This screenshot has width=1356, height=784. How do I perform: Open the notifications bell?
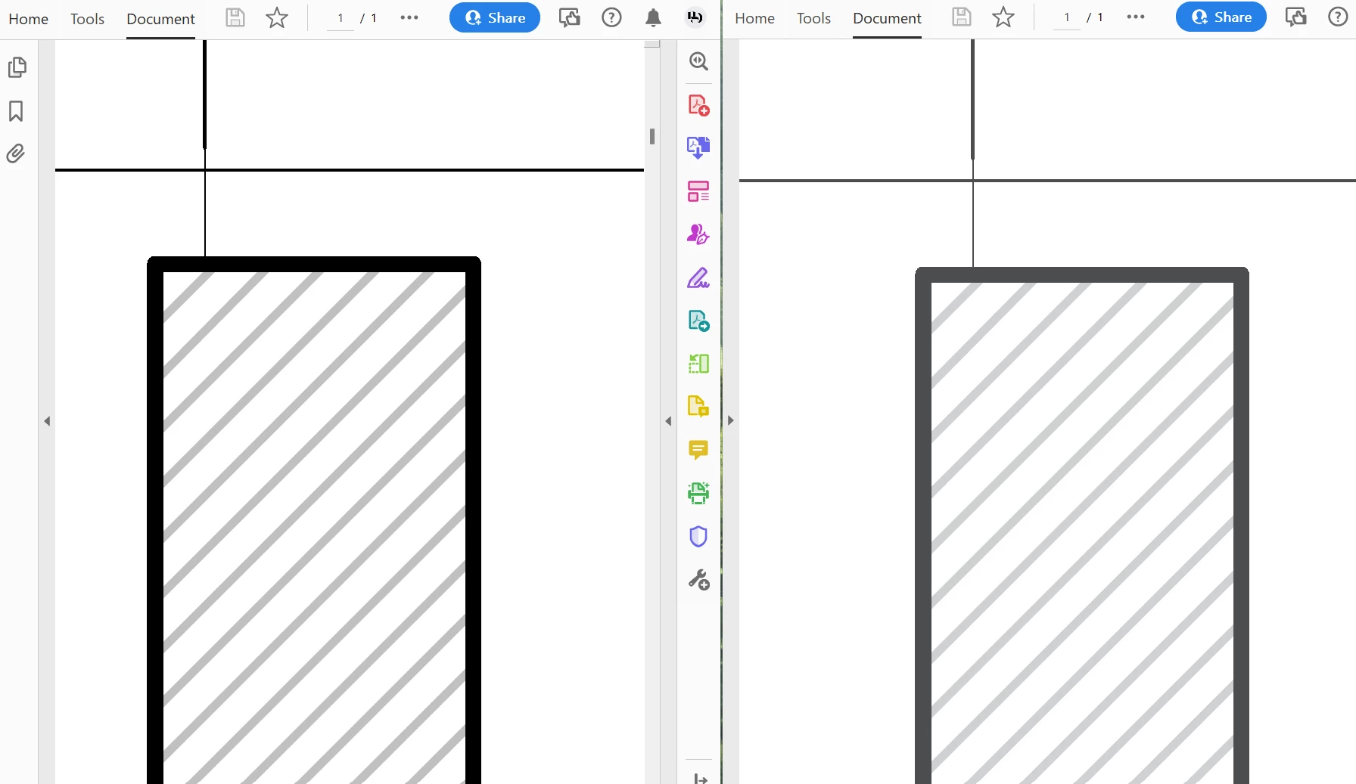click(x=653, y=17)
